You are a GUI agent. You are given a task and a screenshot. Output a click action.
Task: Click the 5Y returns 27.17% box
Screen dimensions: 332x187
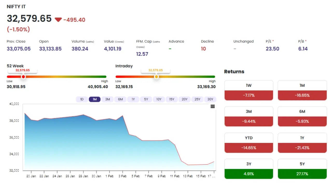(x=302, y=174)
